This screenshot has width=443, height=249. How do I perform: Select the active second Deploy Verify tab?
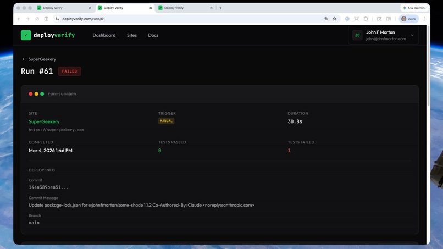pos(125,8)
